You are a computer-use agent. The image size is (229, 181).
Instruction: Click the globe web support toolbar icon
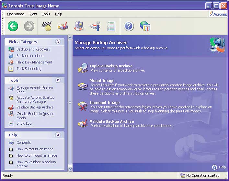click(145, 26)
